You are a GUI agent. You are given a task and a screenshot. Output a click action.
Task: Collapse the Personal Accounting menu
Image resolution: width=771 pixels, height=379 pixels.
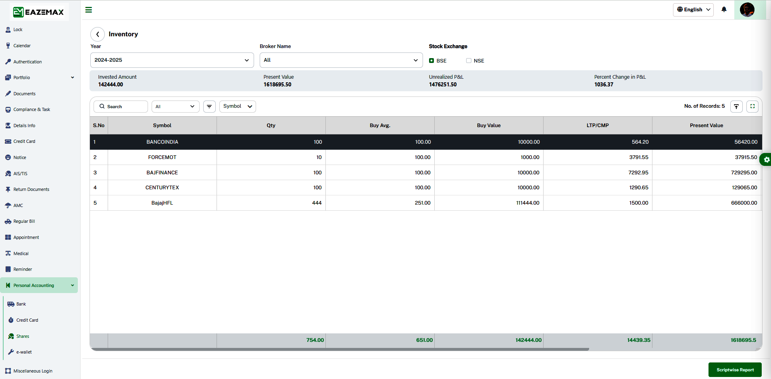pyautogui.click(x=39, y=285)
